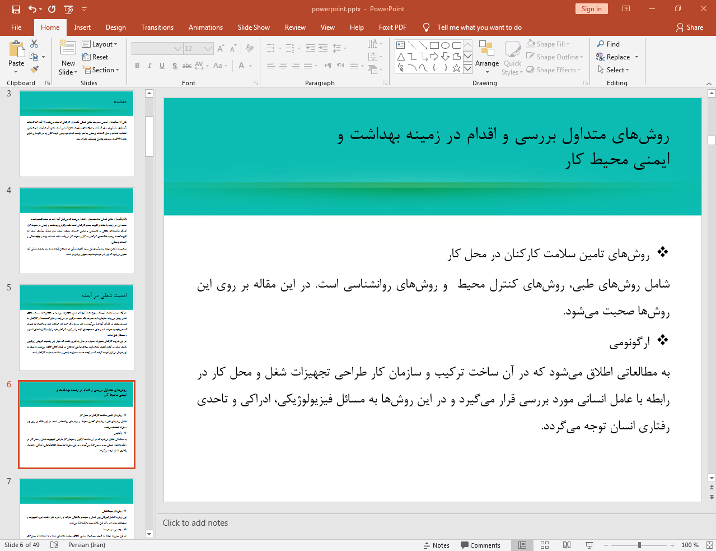Click the Redo icon in quick access
Image resolution: width=716 pixels, height=551 pixels.
pyautogui.click(x=52, y=9)
